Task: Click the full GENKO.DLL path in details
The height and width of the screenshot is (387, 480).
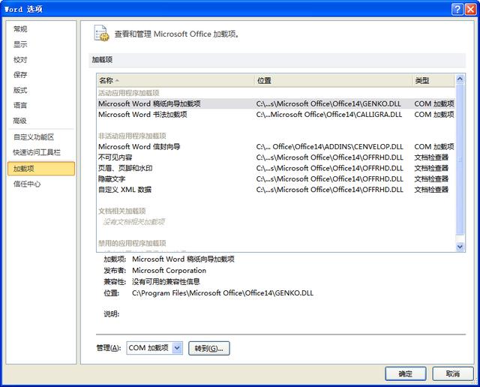Action: (x=223, y=293)
